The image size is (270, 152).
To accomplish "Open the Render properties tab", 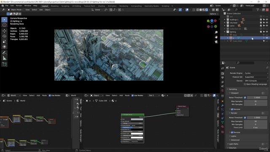I will click(222, 73).
